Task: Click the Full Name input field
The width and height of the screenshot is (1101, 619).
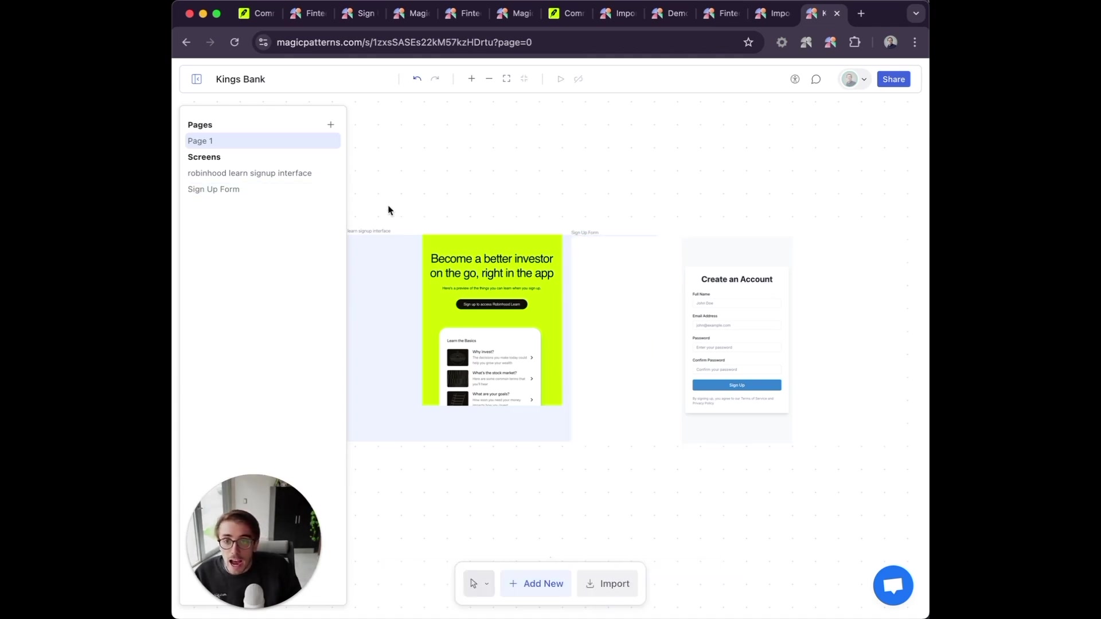Action: (737, 303)
